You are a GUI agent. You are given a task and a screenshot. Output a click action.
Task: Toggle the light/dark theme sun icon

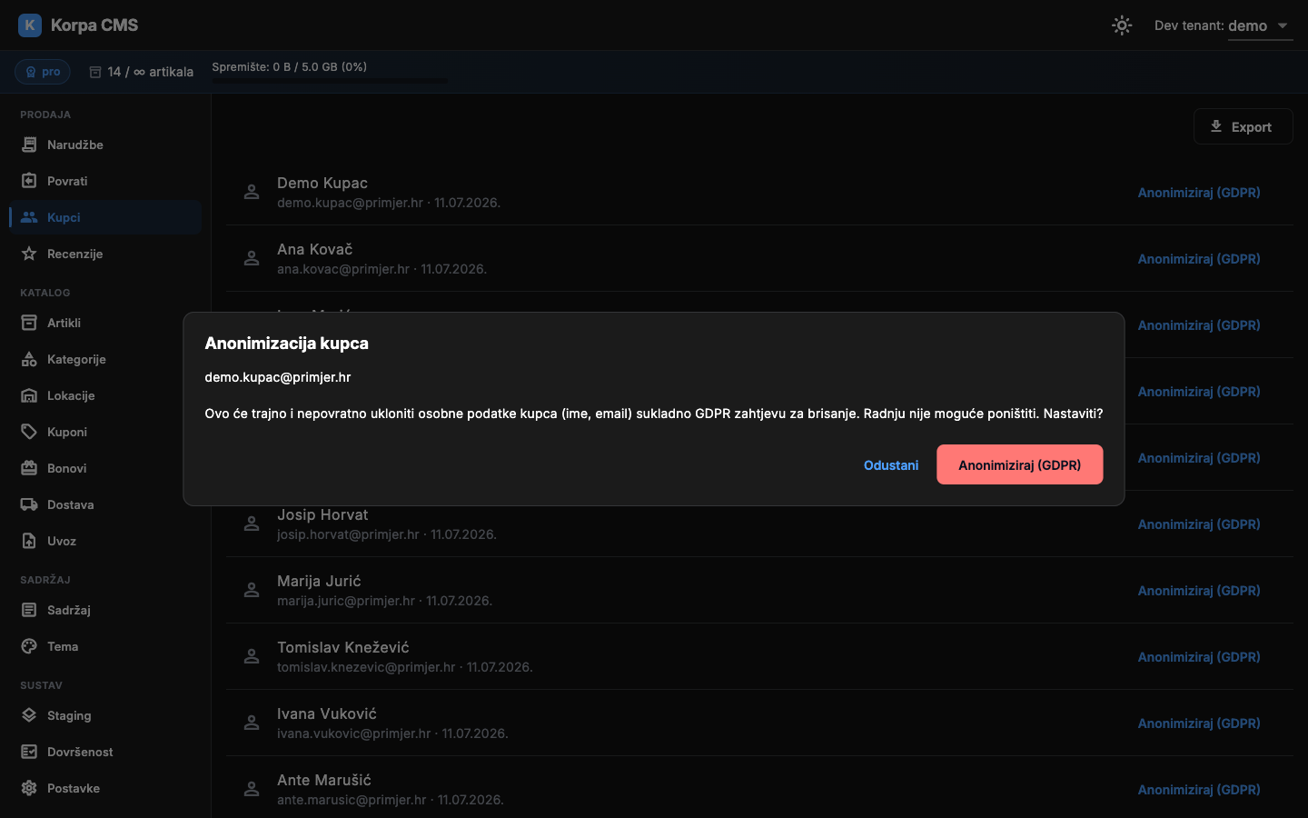pos(1122,25)
